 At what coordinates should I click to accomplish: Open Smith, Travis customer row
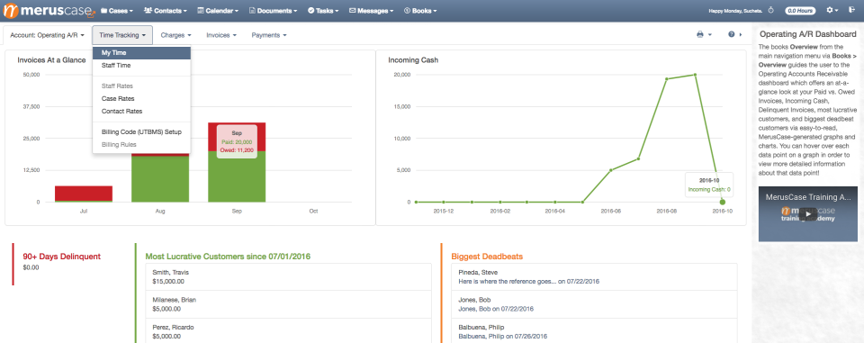(x=288, y=276)
